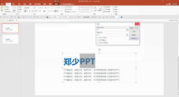Open the File tab
This screenshot has height=97, width=179.
(x=2, y=4)
